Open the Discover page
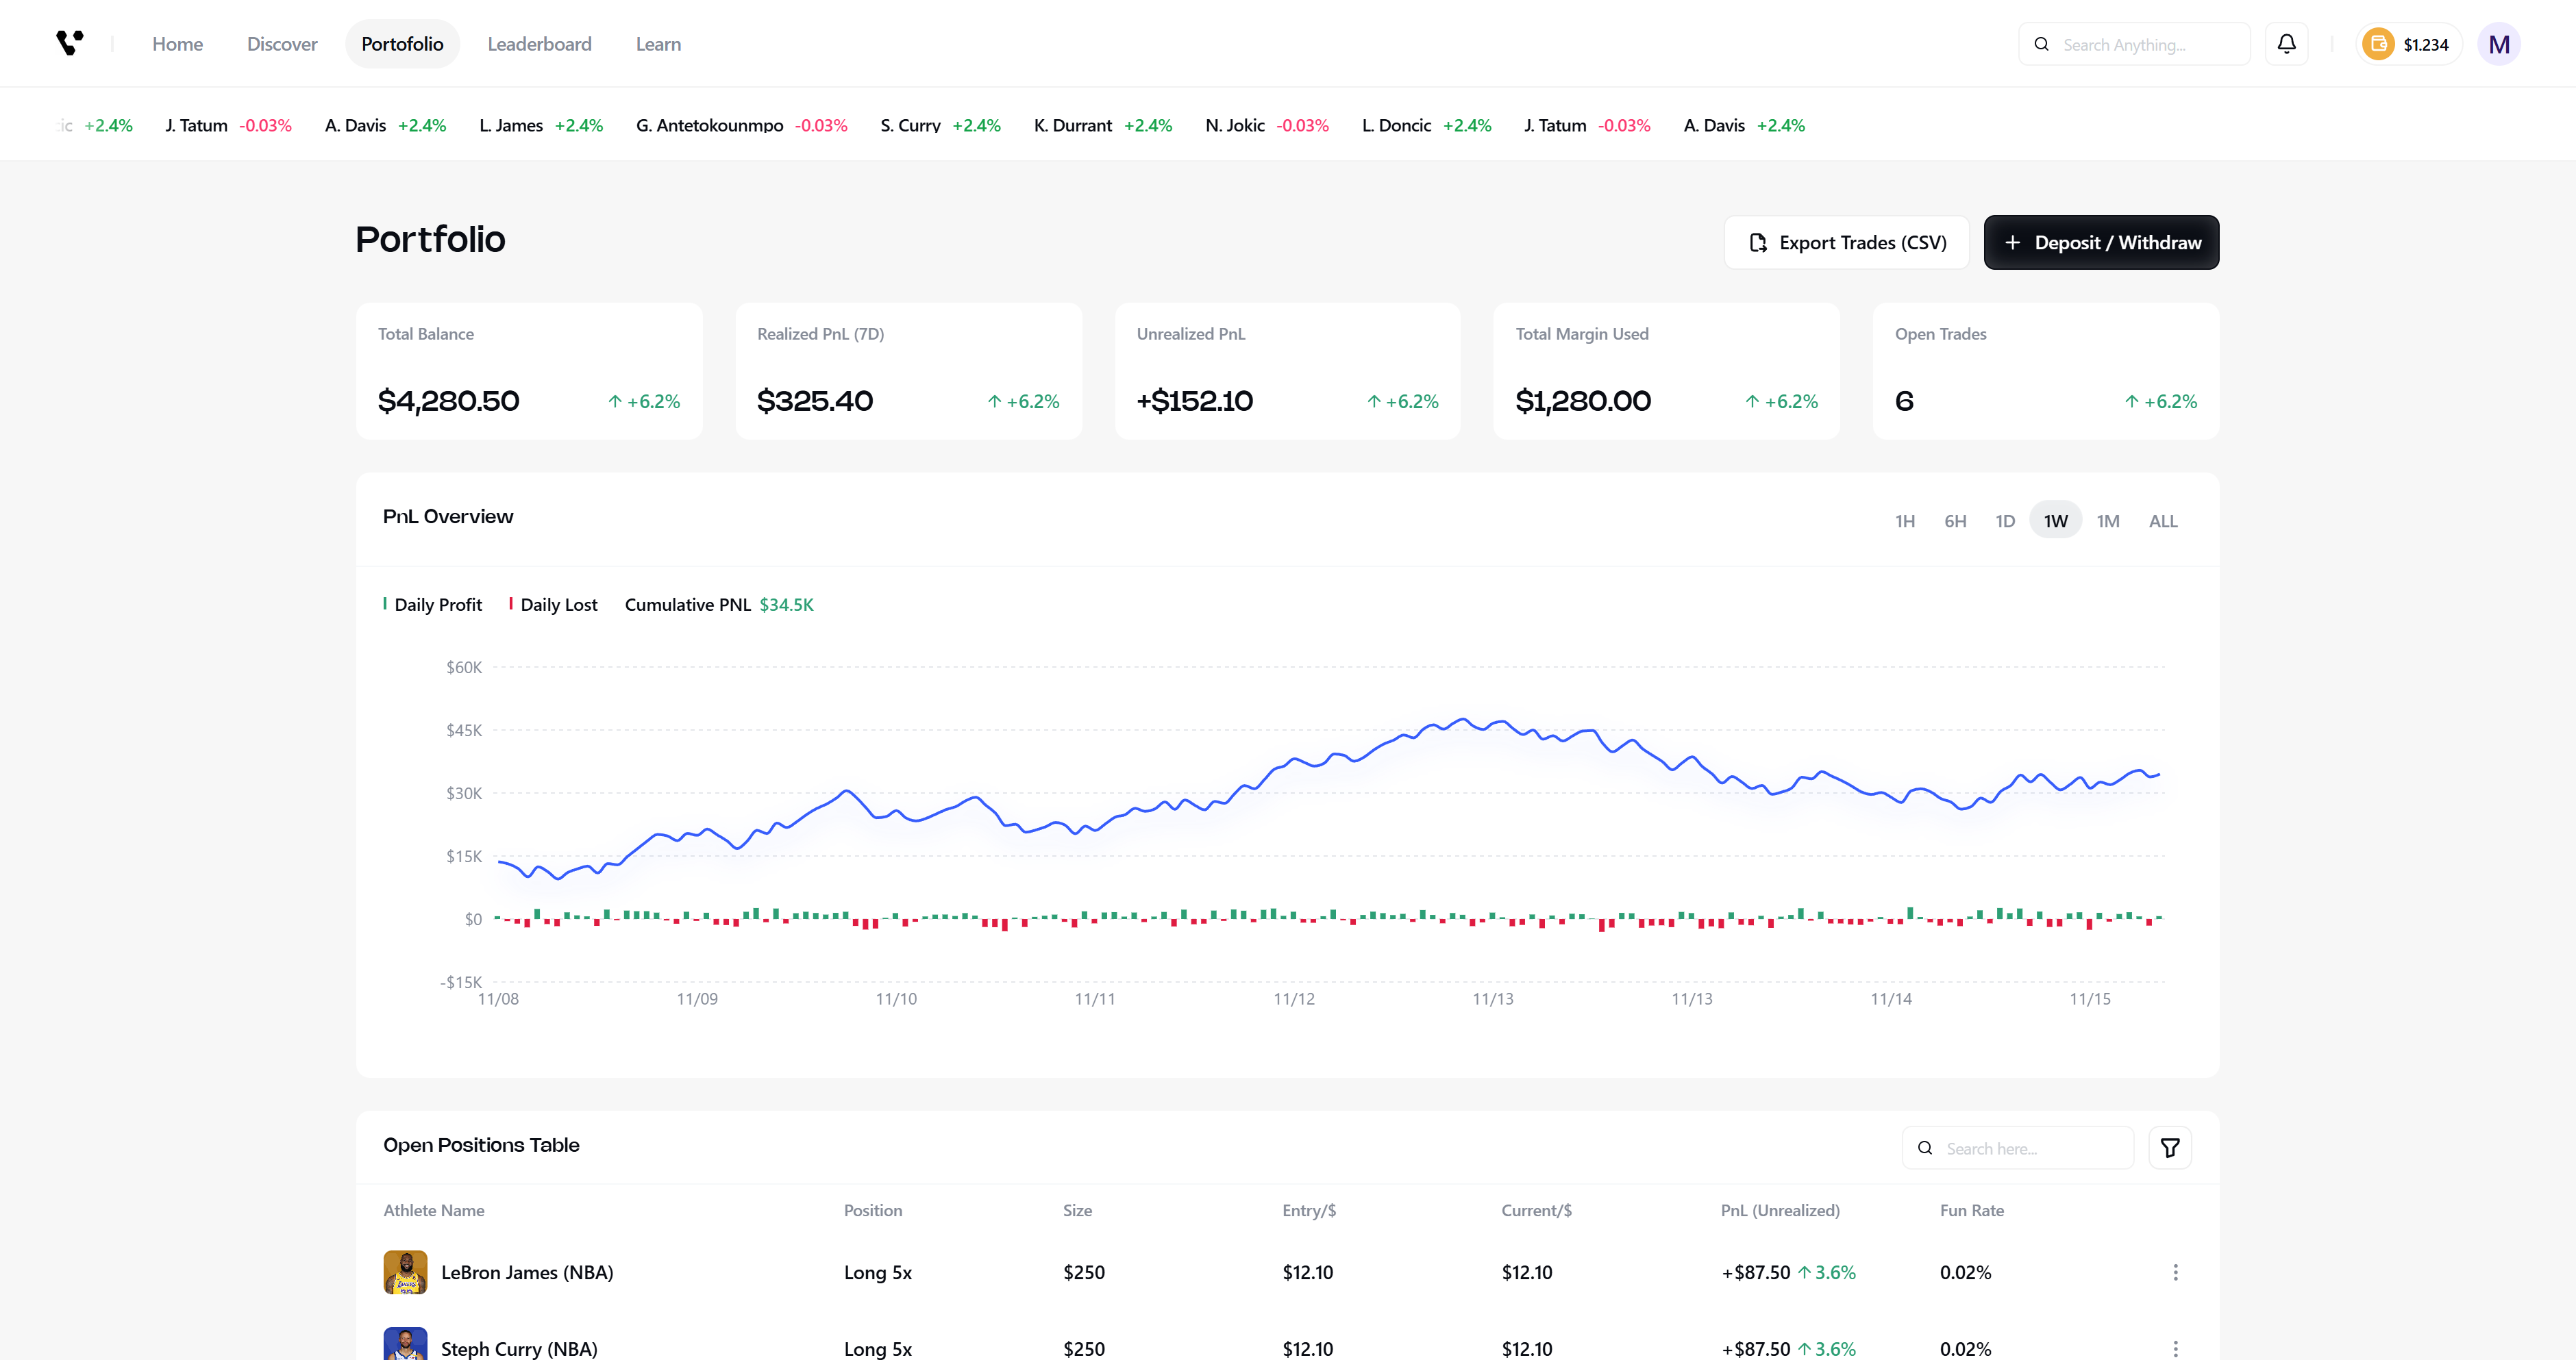This screenshot has height=1360, width=2576. [x=282, y=44]
